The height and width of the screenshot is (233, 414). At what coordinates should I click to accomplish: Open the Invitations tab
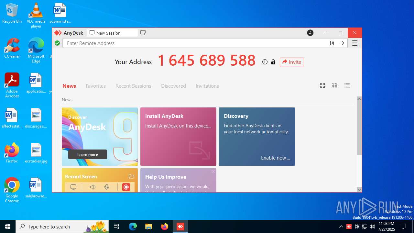coord(207,86)
